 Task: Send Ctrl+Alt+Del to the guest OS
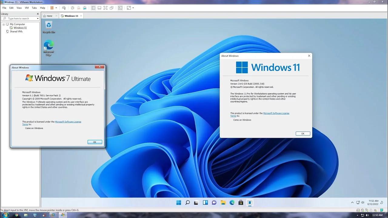pyautogui.click(x=64, y=8)
